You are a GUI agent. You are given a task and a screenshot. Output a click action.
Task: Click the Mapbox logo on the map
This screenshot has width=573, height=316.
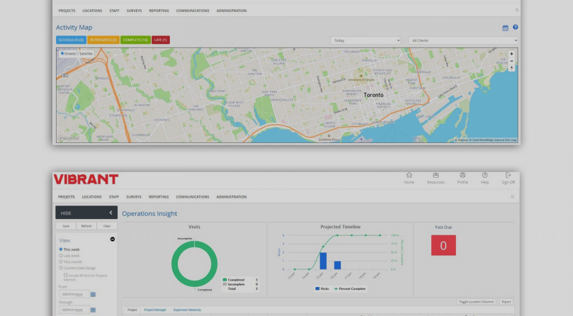coord(68,139)
